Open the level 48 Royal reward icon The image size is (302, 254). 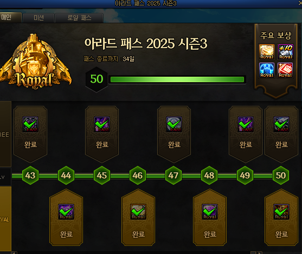coord(210,212)
